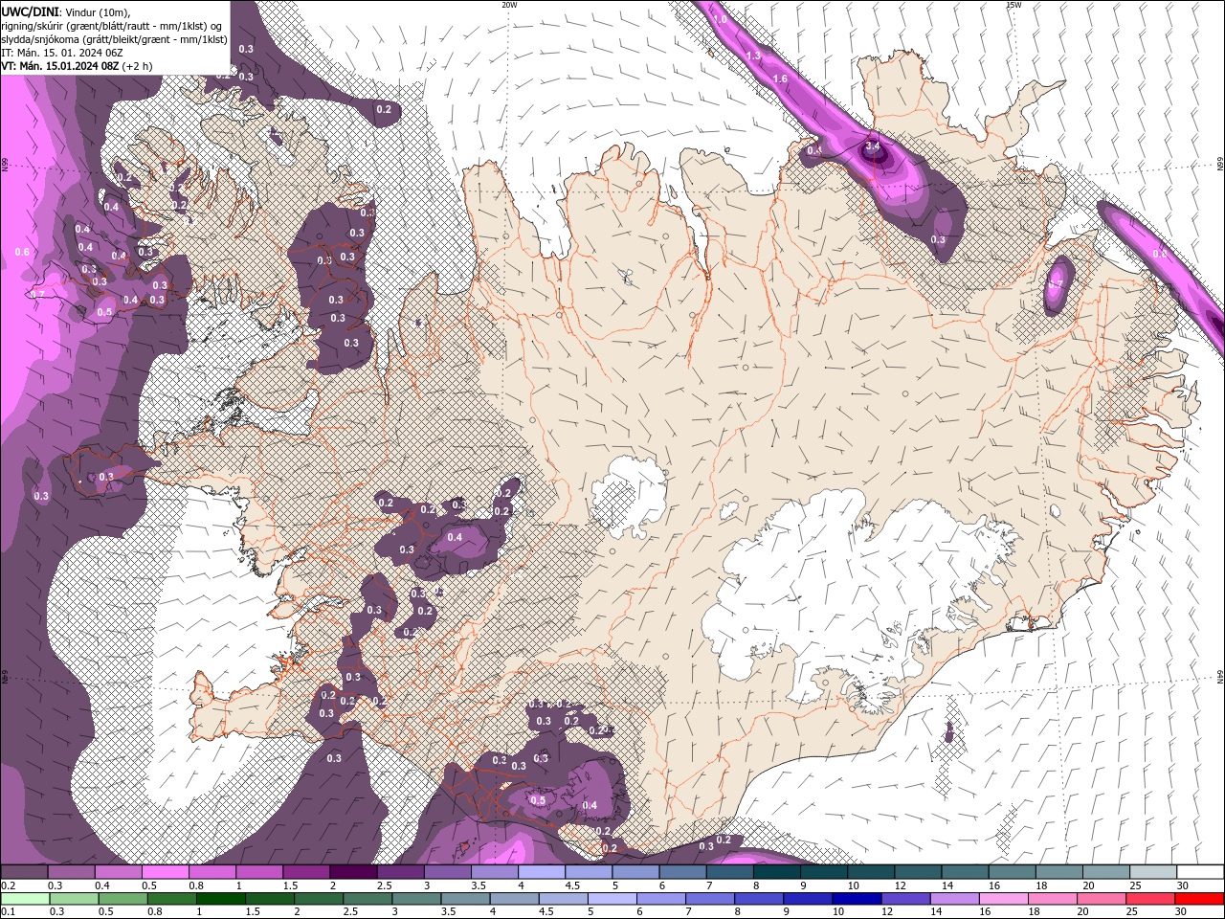This screenshot has height=919, width=1225.
Task: Click the '20W' longitude label
Action: [509, 4]
